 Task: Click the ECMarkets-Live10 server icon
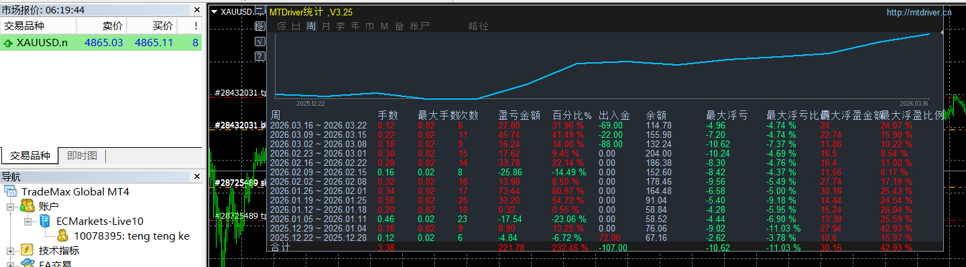click(x=46, y=221)
